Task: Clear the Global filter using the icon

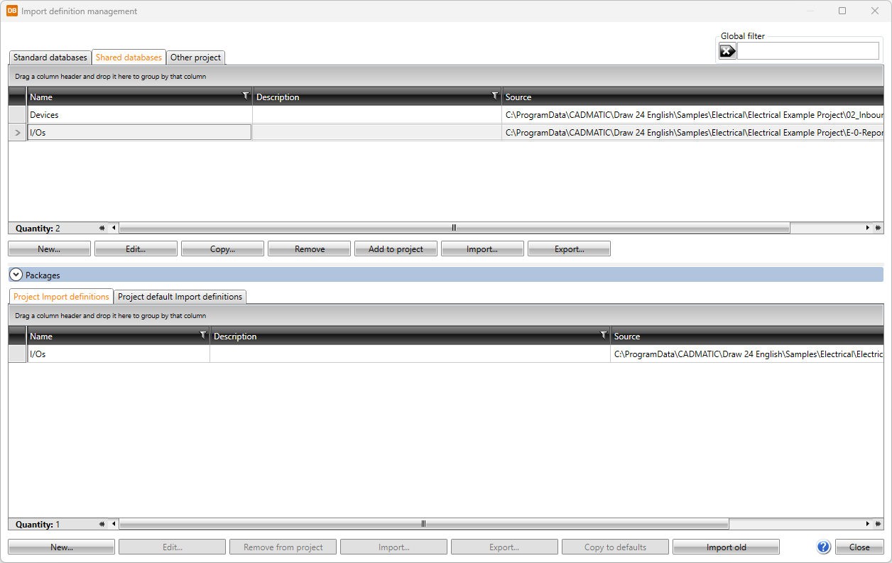Action: point(727,51)
